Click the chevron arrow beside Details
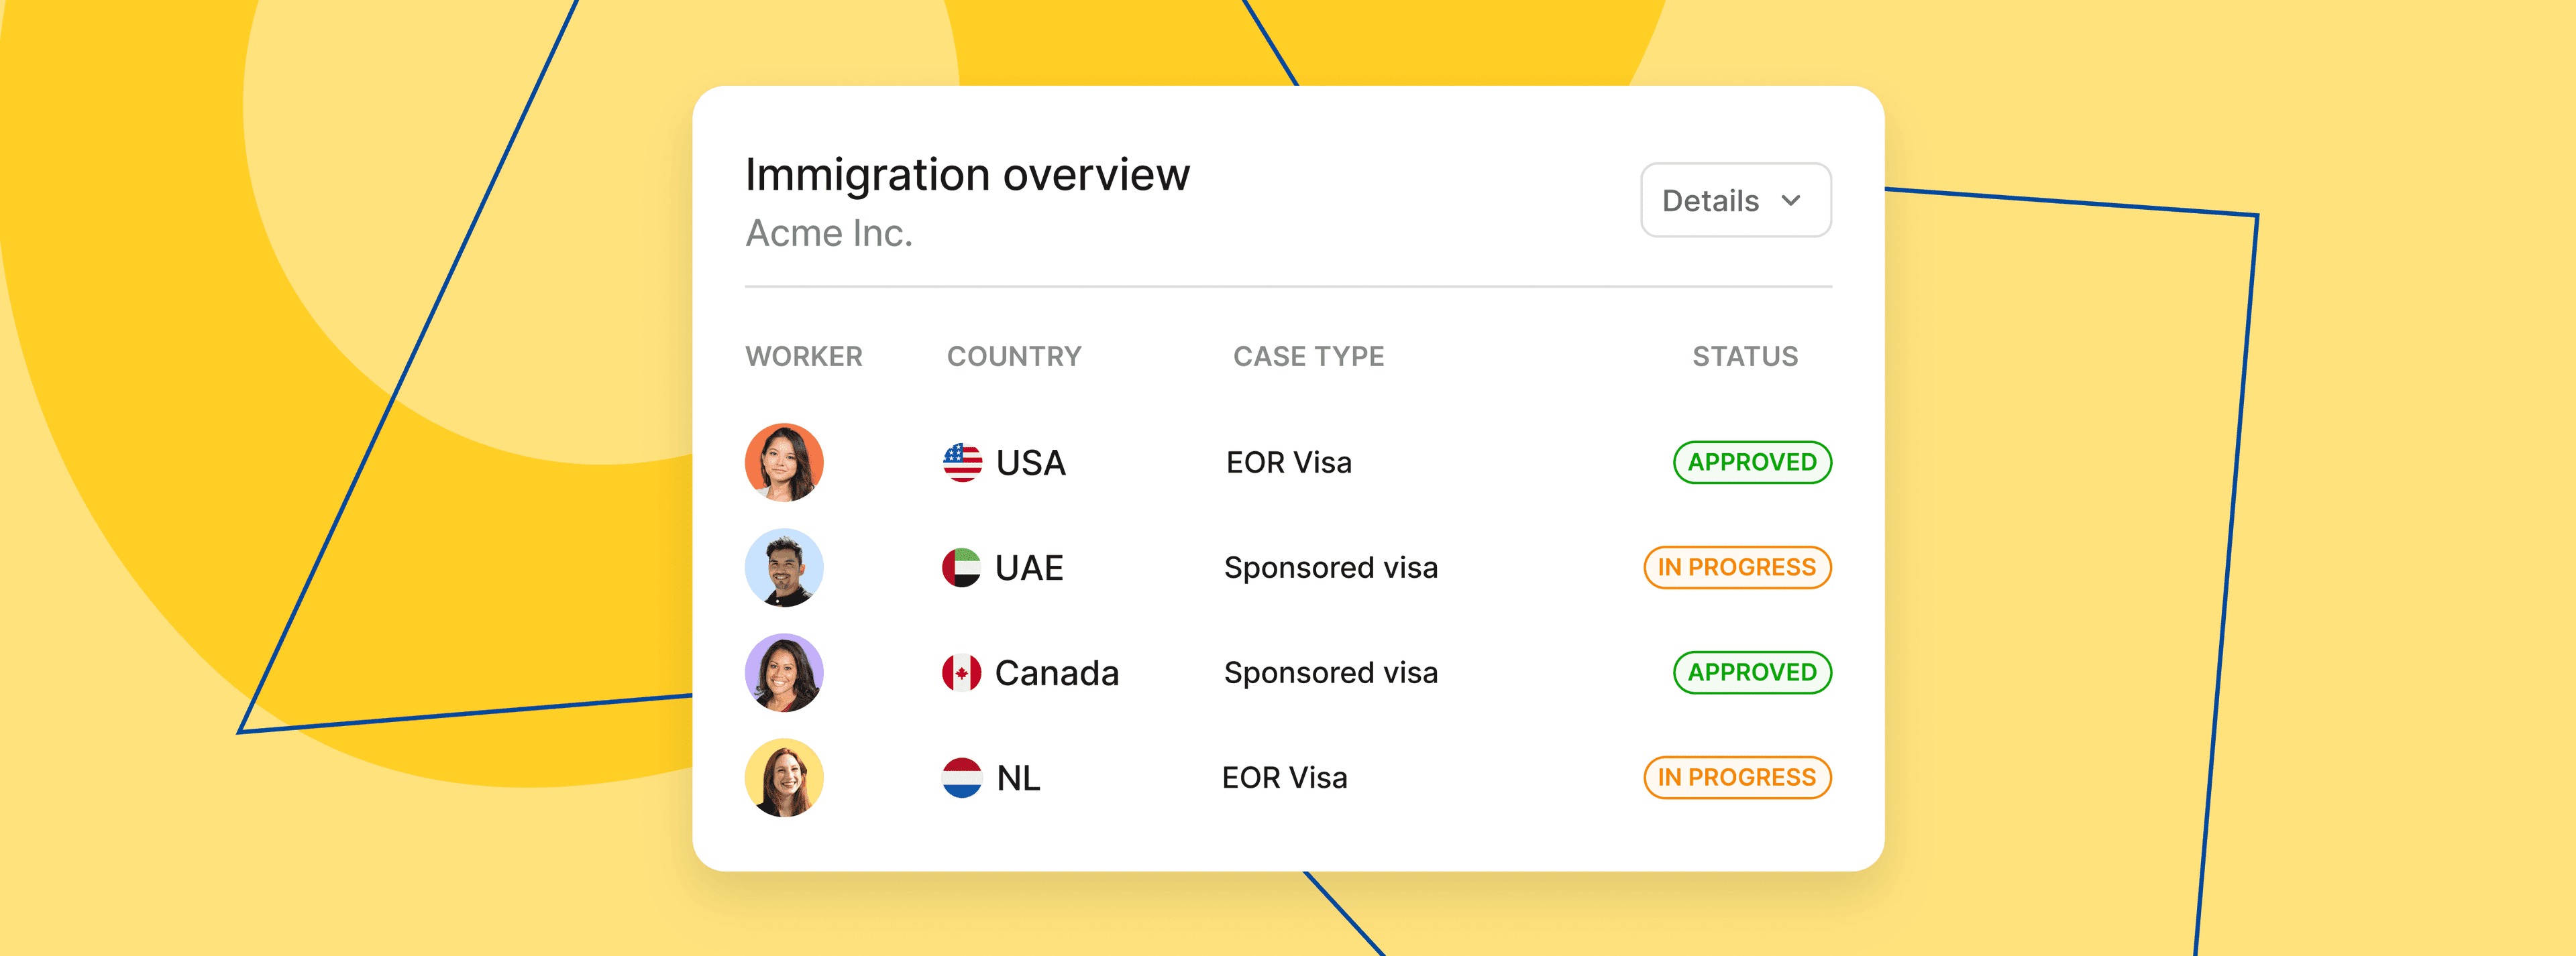Image resolution: width=2576 pixels, height=956 pixels. (x=1791, y=201)
